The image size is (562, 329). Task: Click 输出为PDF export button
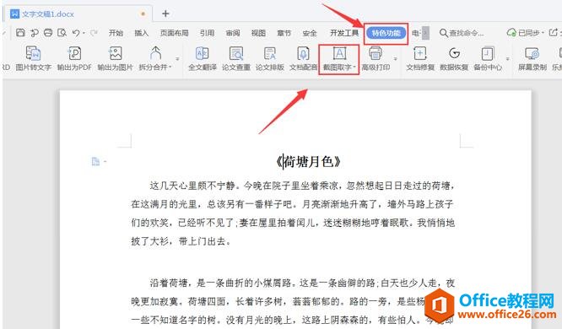point(74,58)
